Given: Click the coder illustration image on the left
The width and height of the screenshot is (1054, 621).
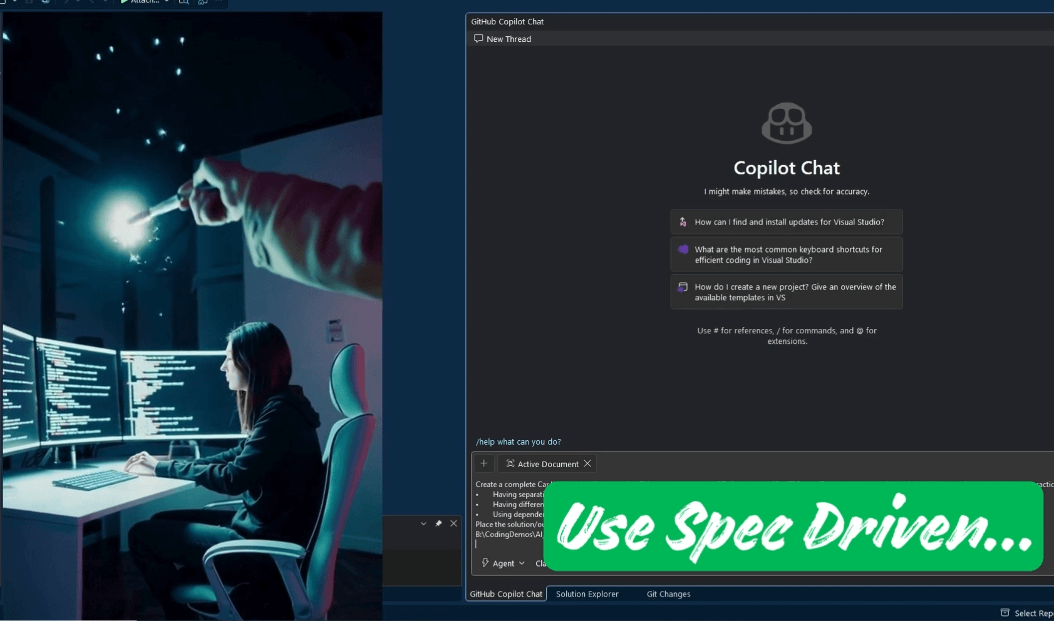Looking at the screenshot, I should [191, 313].
